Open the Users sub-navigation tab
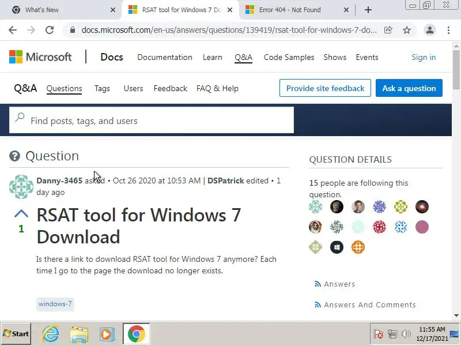 click(133, 89)
